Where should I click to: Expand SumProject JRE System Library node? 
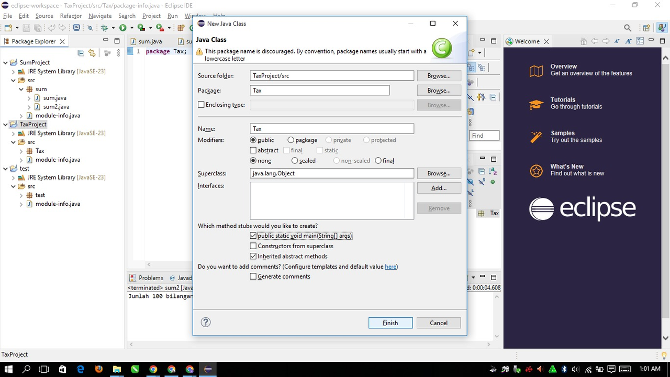14,72
